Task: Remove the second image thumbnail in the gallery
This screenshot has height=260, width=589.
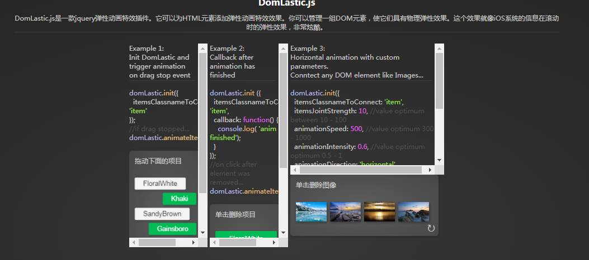Action: coord(345,211)
